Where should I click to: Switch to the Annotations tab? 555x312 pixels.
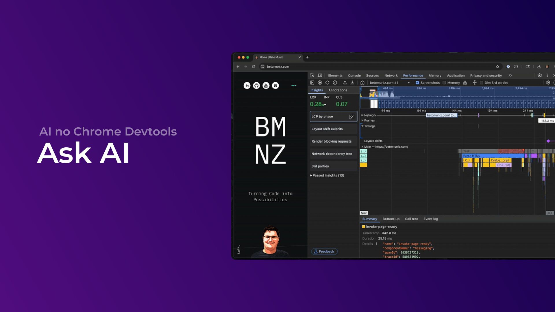tap(338, 90)
